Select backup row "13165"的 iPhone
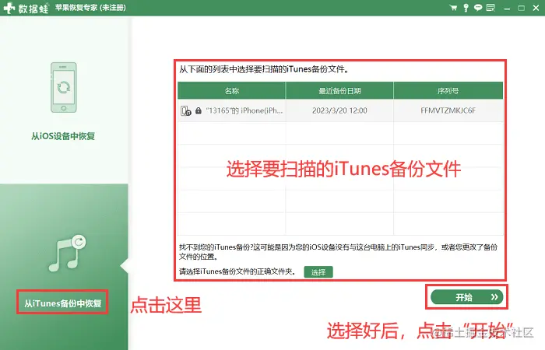This screenshot has height=350, width=545. click(340, 110)
